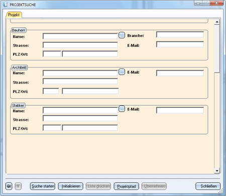226x196 pixels.
Task: Click the window resize grip corner
Action: 221,191
